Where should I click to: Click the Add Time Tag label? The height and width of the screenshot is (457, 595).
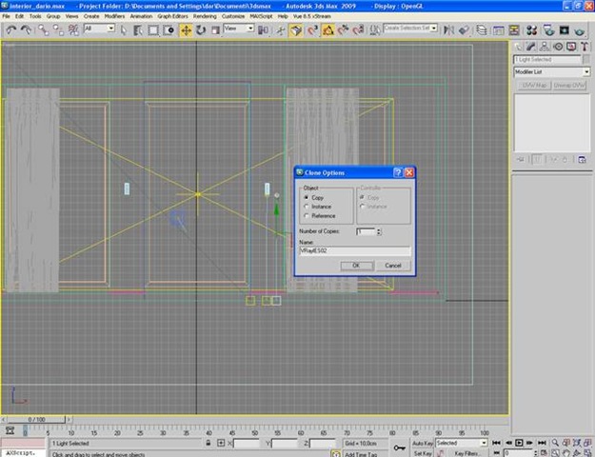click(x=361, y=454)
